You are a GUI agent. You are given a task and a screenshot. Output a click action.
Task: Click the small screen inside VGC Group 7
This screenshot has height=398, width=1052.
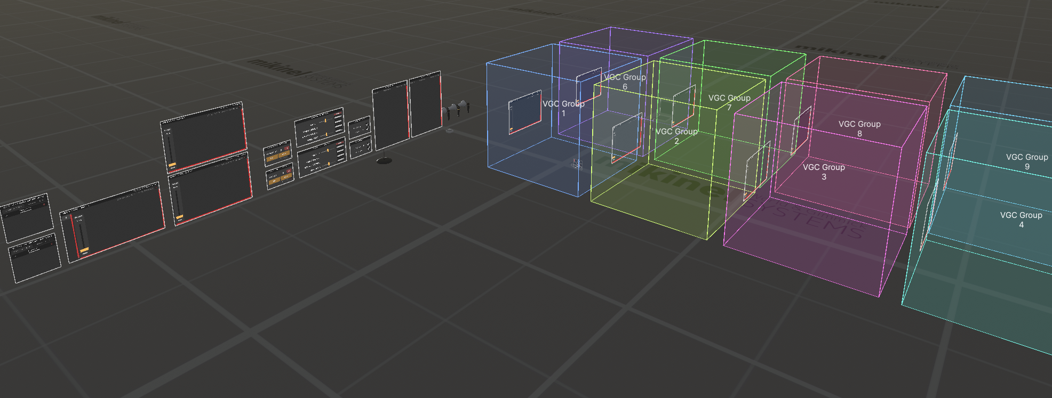tap(684, 106)
